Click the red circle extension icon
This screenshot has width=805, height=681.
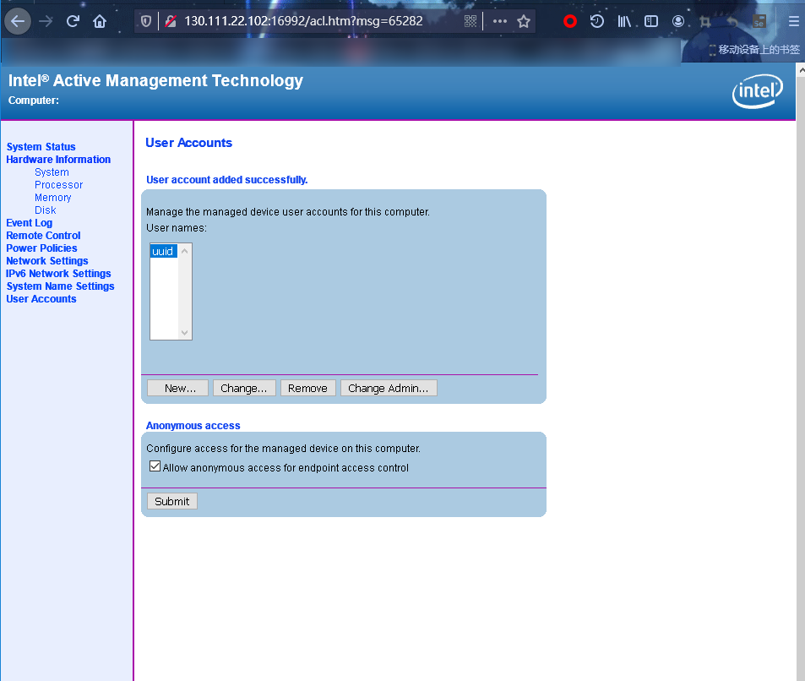pos(570,21)
